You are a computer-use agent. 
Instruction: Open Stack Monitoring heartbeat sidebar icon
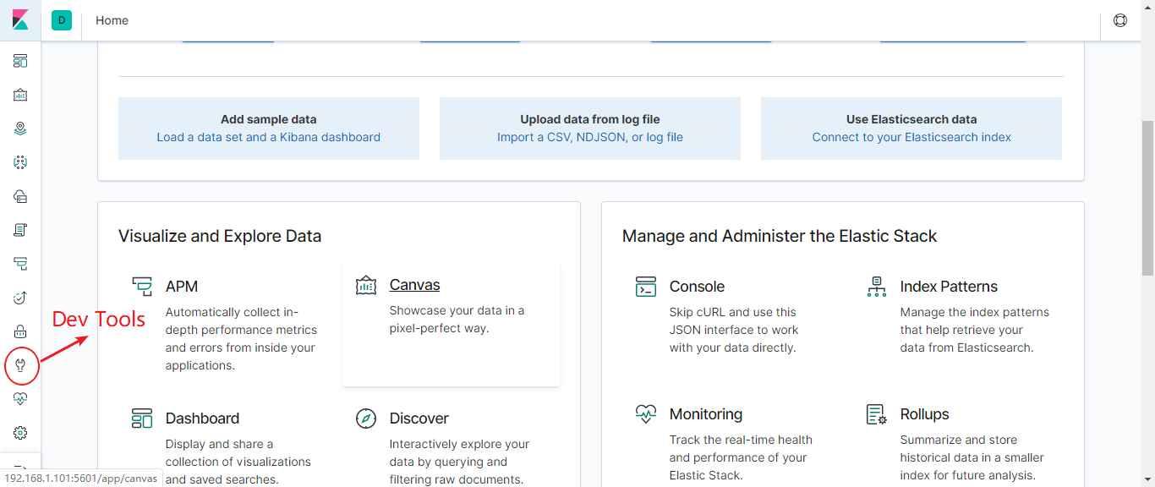pos(20,399)
